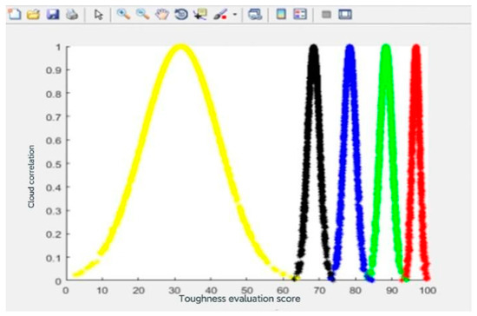The height and width of the screenshot is (316, 477).
Task: Select the Cloud correlation y-axis label
Action: [x=31, y=176]
